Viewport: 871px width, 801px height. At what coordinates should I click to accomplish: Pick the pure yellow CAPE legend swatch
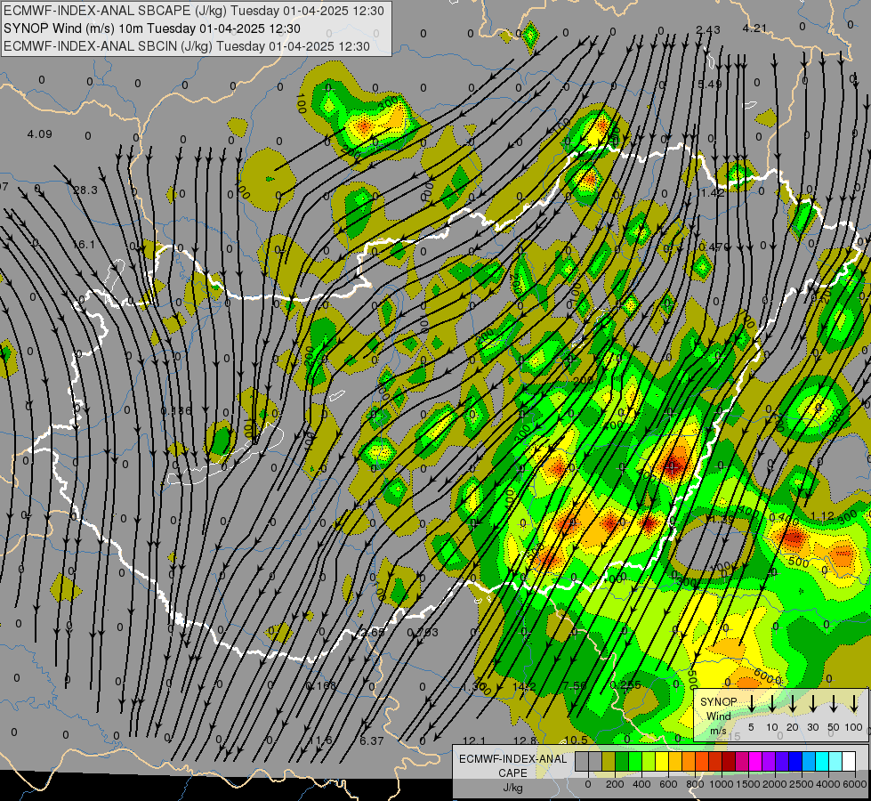(662, 762)
